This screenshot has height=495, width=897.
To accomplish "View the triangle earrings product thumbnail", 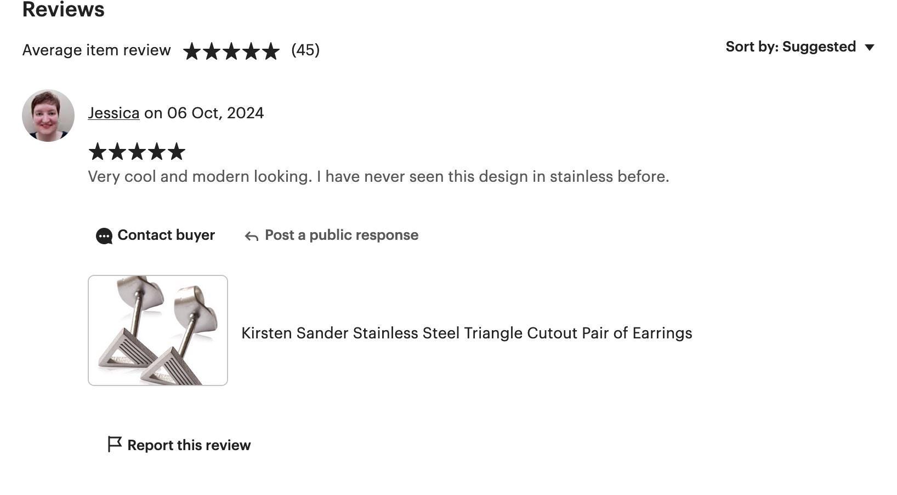I will 158,330.
